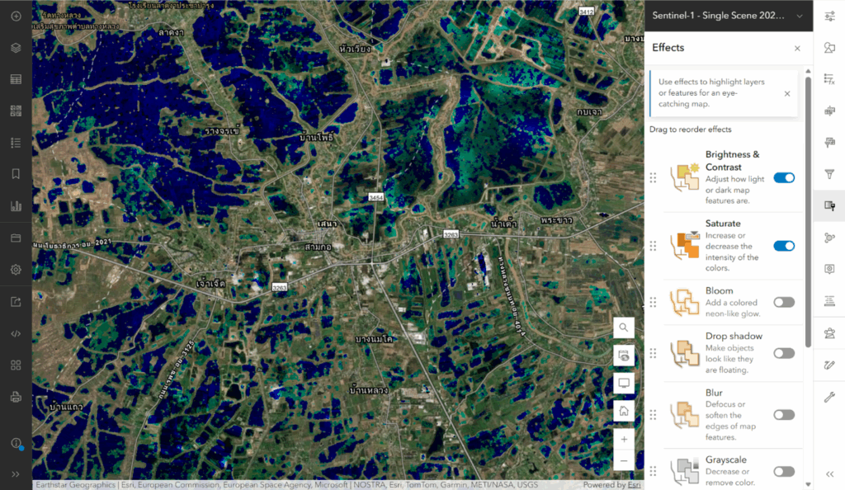This screenshot has width=845, height=490.
Task: Open the Layers panel in left toolbar
Action: pos(16,48)
